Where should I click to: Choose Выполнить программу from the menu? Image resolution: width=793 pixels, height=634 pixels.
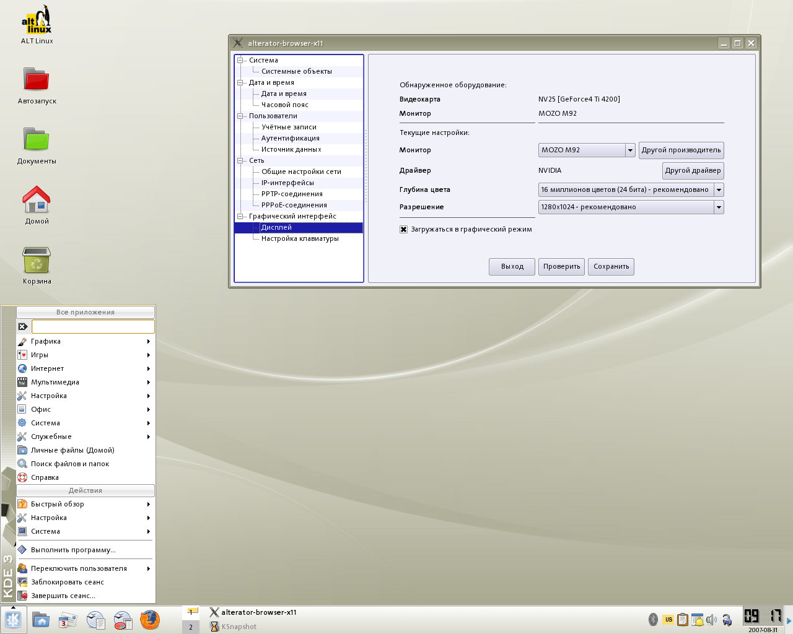pyautogui.click(x=85, y=550)
